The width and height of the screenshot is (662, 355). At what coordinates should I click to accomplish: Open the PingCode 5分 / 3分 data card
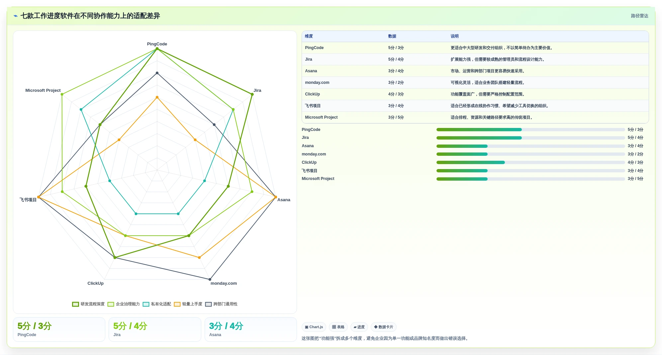[59, 329]
